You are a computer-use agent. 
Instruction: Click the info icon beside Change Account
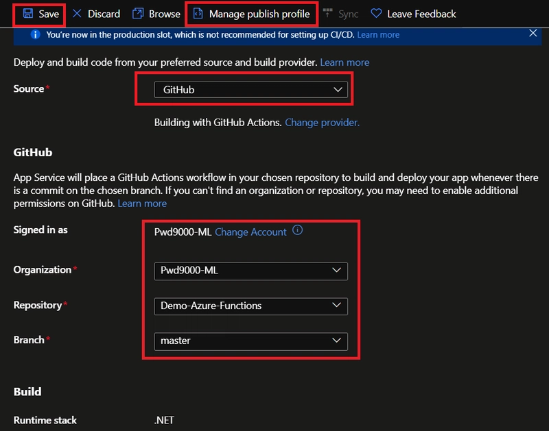tap(297, 231)
